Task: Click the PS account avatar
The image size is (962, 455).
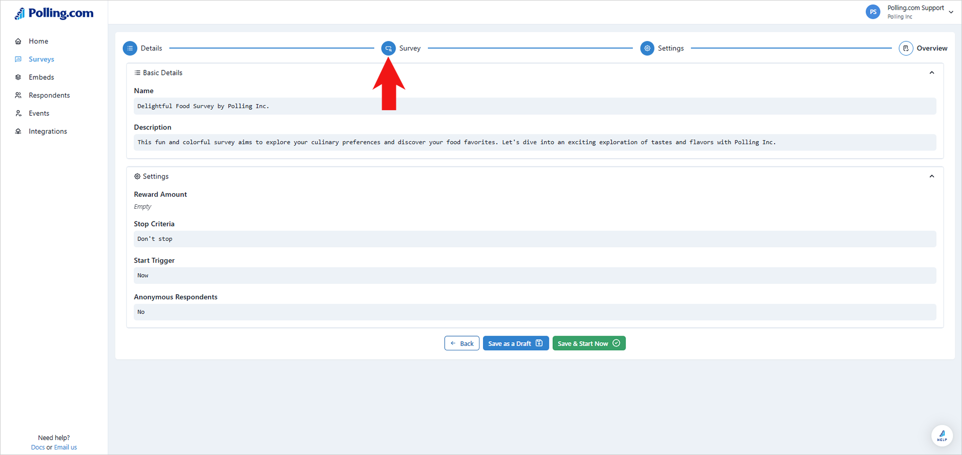Action: click(x=873, y=12)
